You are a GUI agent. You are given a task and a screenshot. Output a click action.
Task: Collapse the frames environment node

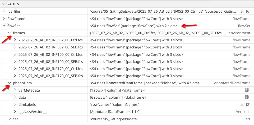pos(9,33)
